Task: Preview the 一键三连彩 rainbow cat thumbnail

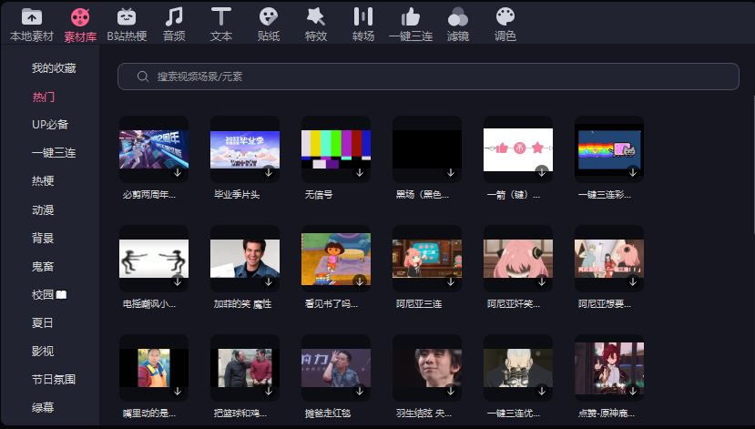Action: pyautogui.click(x=609, y=149)
